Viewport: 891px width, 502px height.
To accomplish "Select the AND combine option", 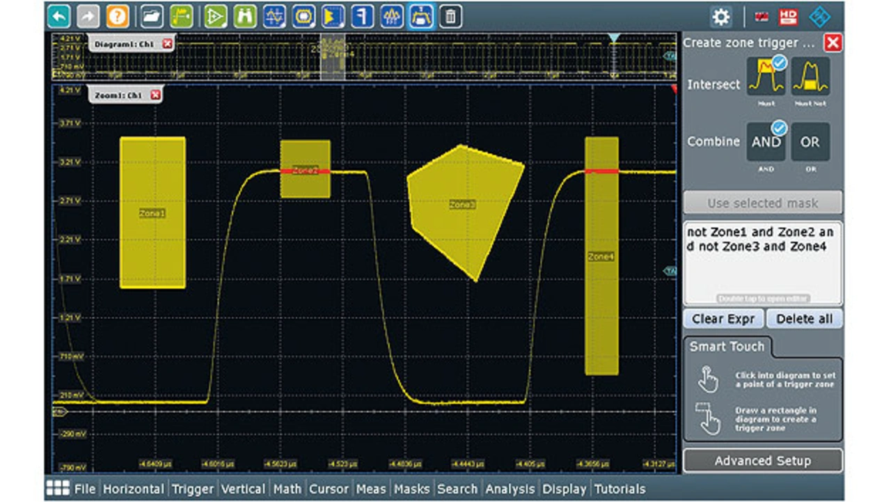I will pos(766,142).
